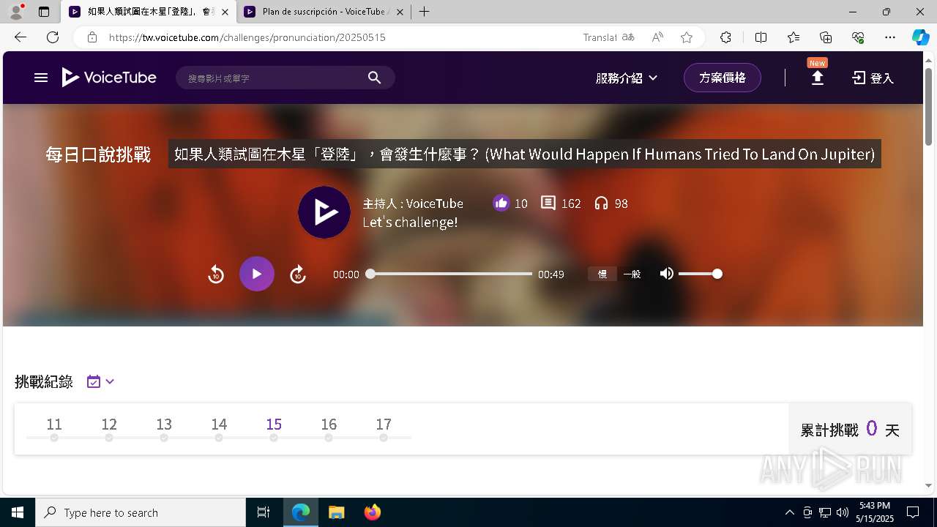This screenshot has height=527, width=937.
Task: Open comments icon showing 162
Action: (548, 203)
